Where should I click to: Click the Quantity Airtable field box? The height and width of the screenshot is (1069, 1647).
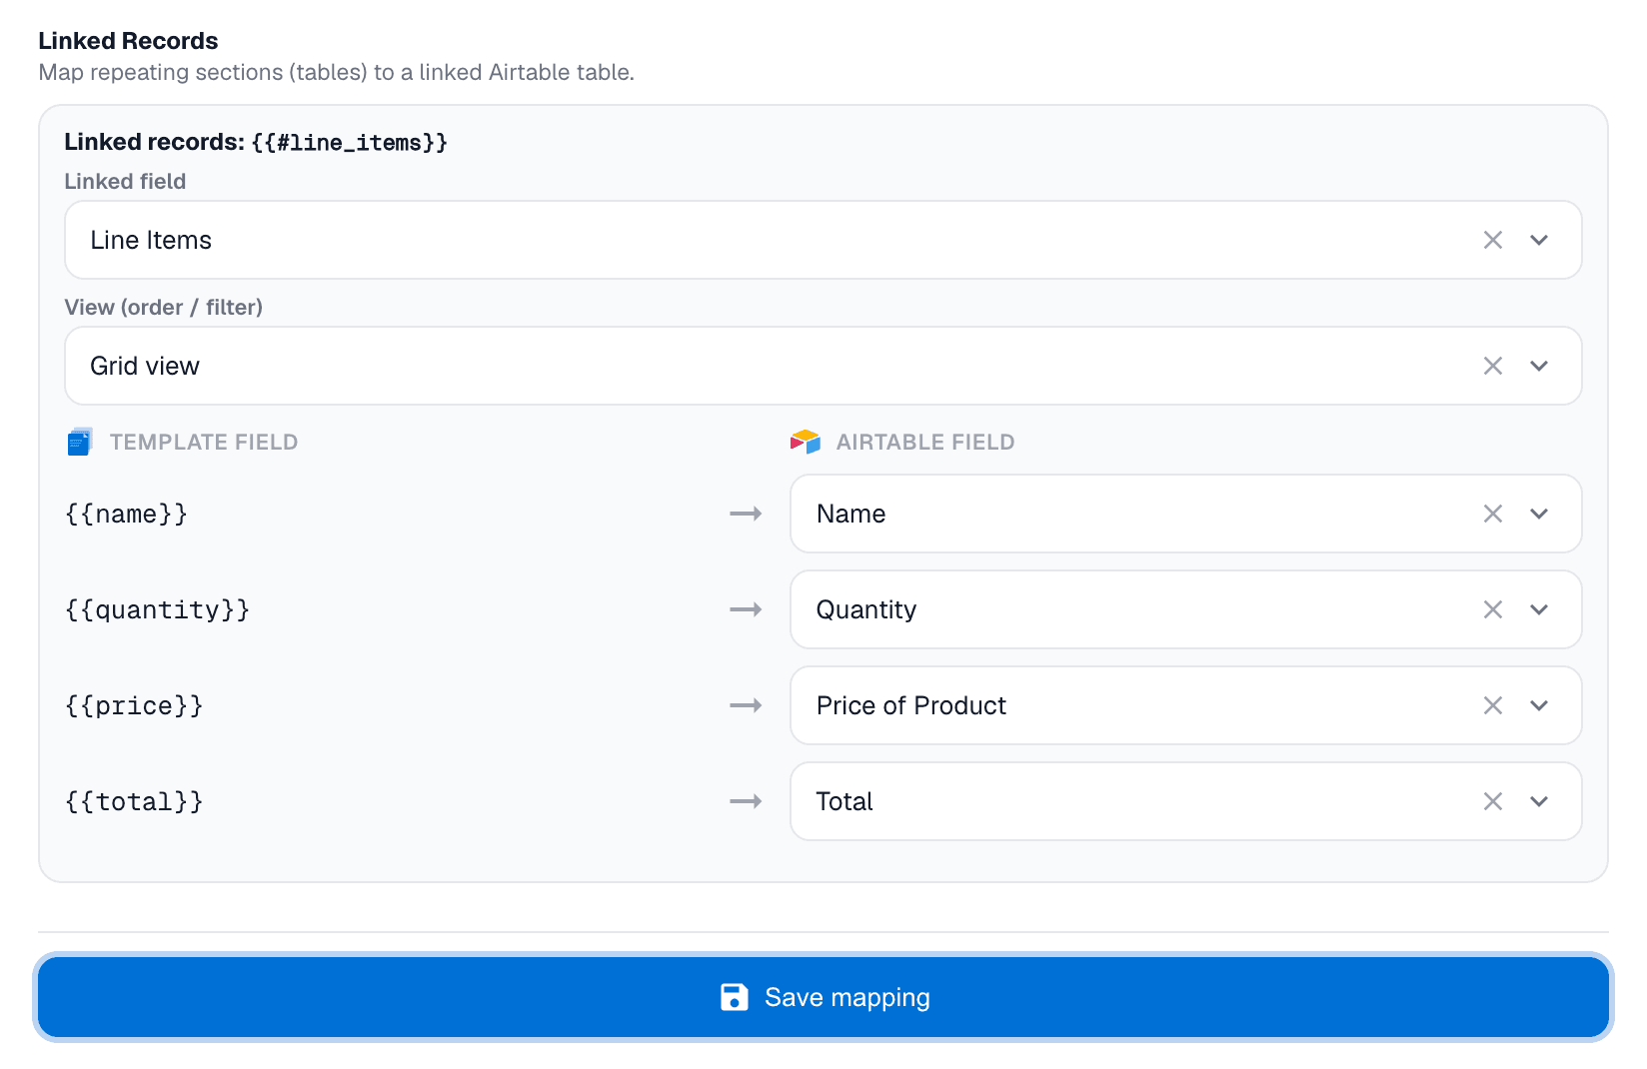(x=1186, y=609)
